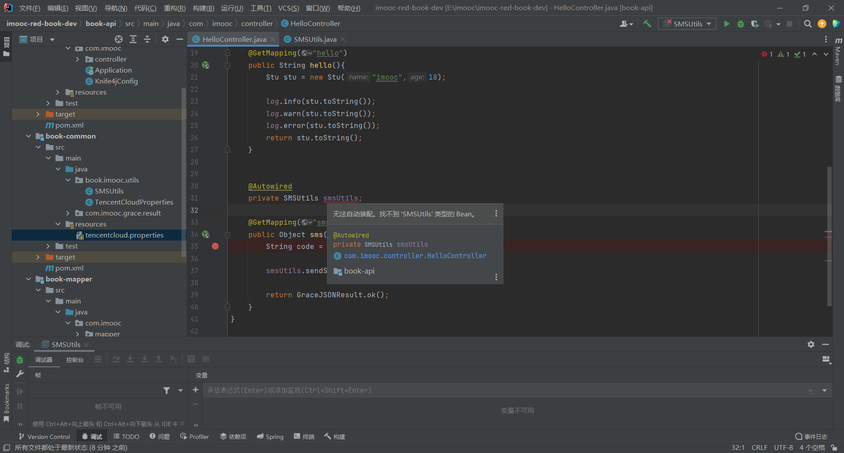Add new watch with plus icon

click(x=196, y=390)
